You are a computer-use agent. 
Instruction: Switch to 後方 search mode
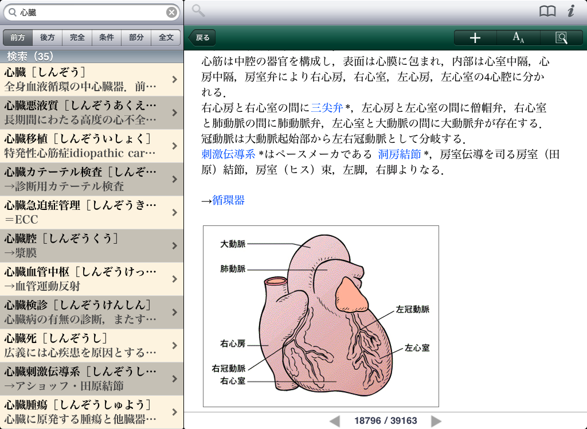(48, 37)
